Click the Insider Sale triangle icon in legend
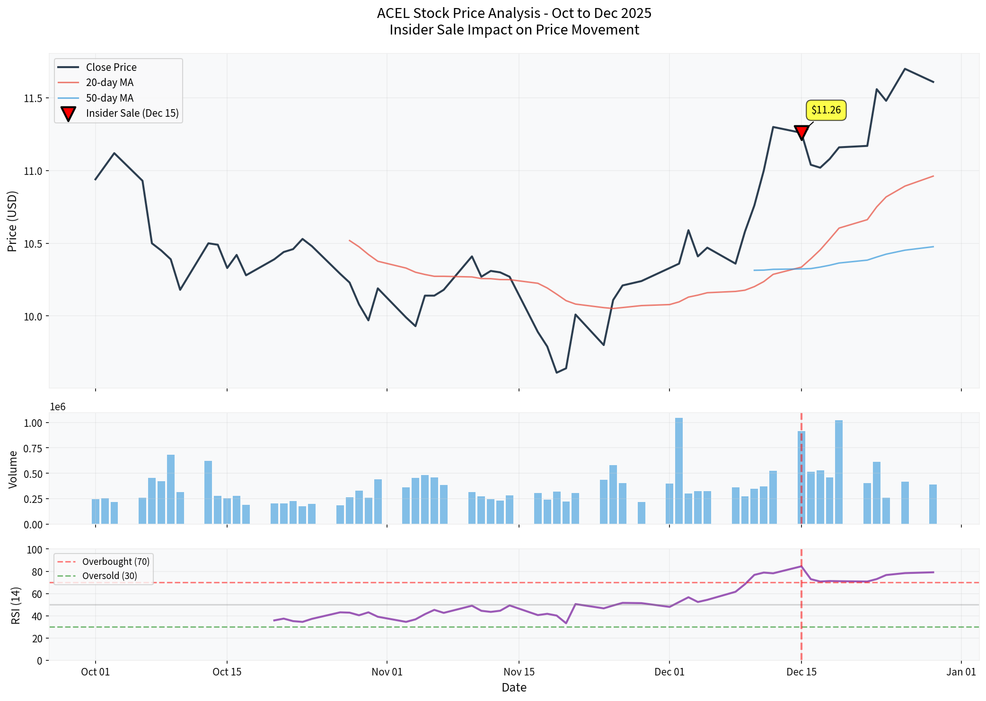The width and height of the screenshot is (986, 701). tap(69, 114)
